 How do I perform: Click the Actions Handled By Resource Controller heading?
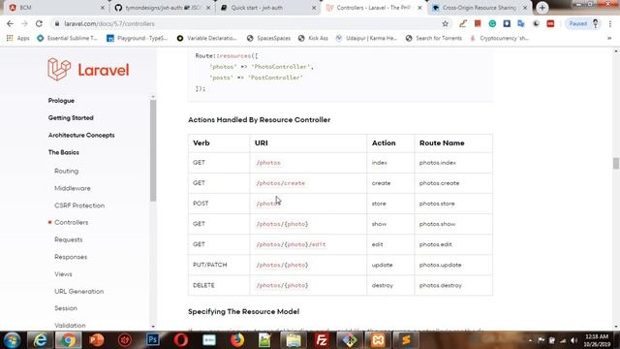pyautogui.click(x=259, y=120)
